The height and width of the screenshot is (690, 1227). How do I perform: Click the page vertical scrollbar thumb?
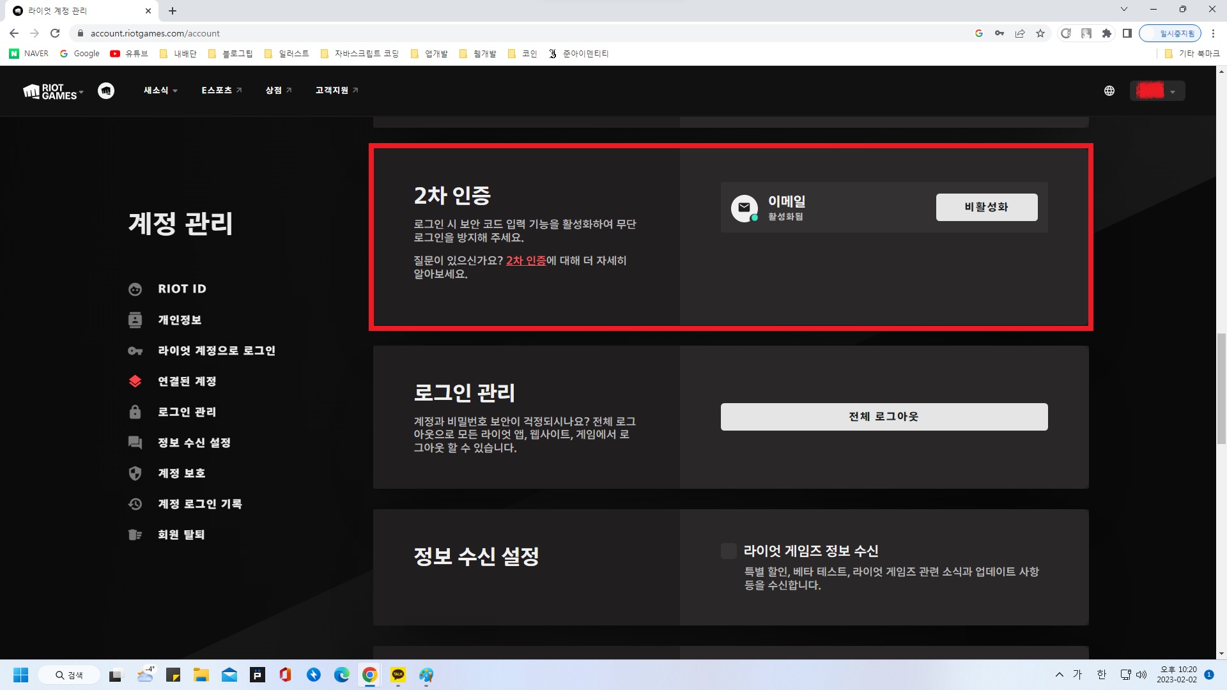coord(1221,387)
